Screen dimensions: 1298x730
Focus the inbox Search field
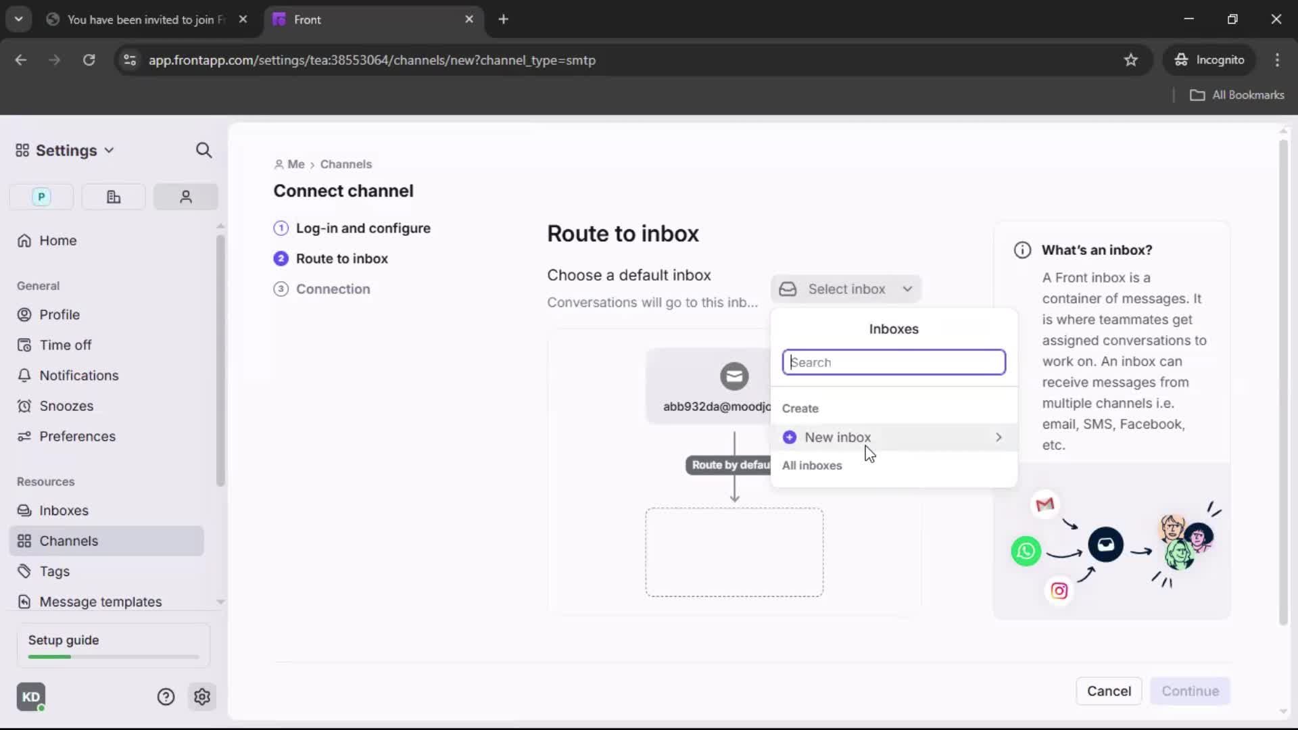893,362
